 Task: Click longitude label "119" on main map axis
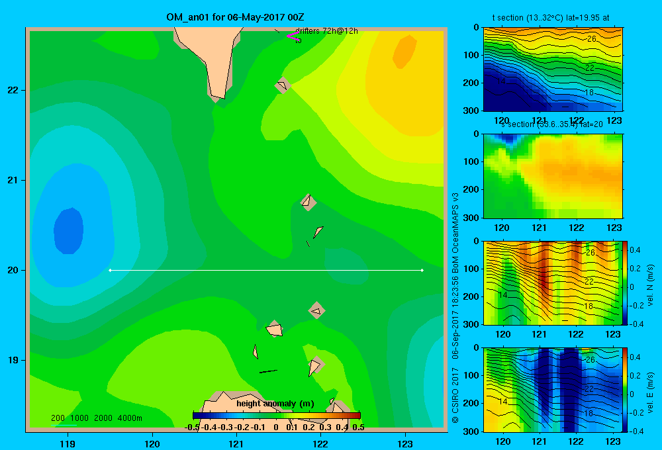click(68, 443)
